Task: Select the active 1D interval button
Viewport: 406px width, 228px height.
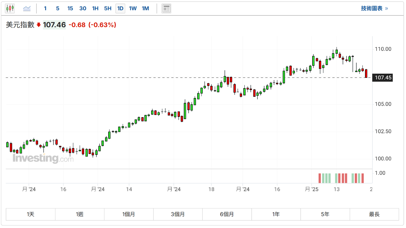Action: pyautogui.click(x=120, y=9)
